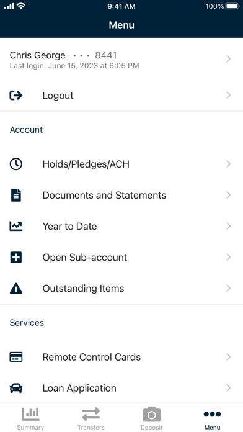Tap the card icon for Remote Control Cards
Viewport: 243px width, 432px height.
pyautogui.click(x=16, y=357)
